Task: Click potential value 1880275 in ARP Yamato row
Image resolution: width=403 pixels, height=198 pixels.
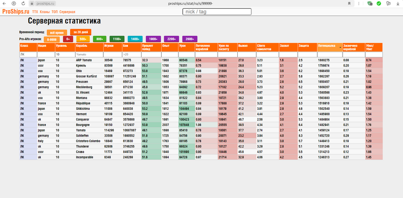Action: click(x=323, y=60)
